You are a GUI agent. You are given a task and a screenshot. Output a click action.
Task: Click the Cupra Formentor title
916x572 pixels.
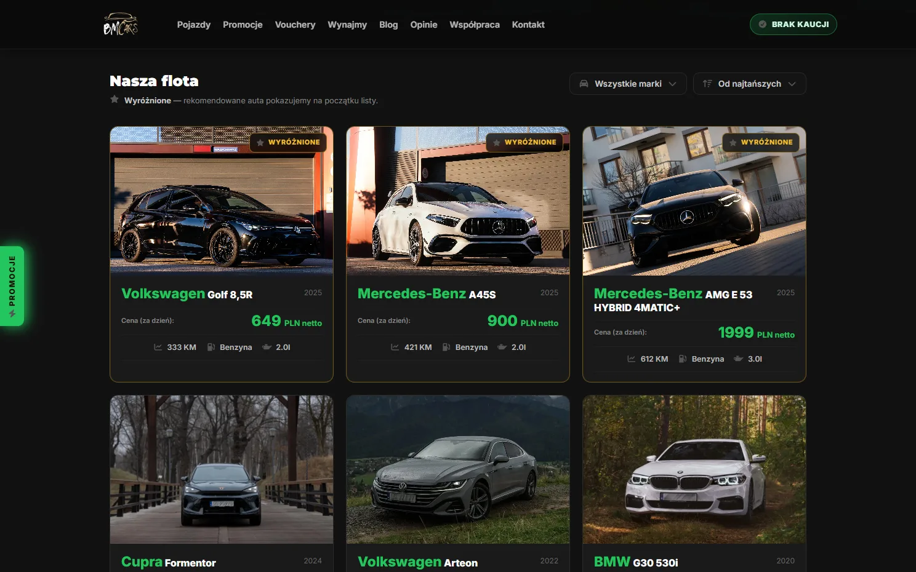(x=169, y=562)
